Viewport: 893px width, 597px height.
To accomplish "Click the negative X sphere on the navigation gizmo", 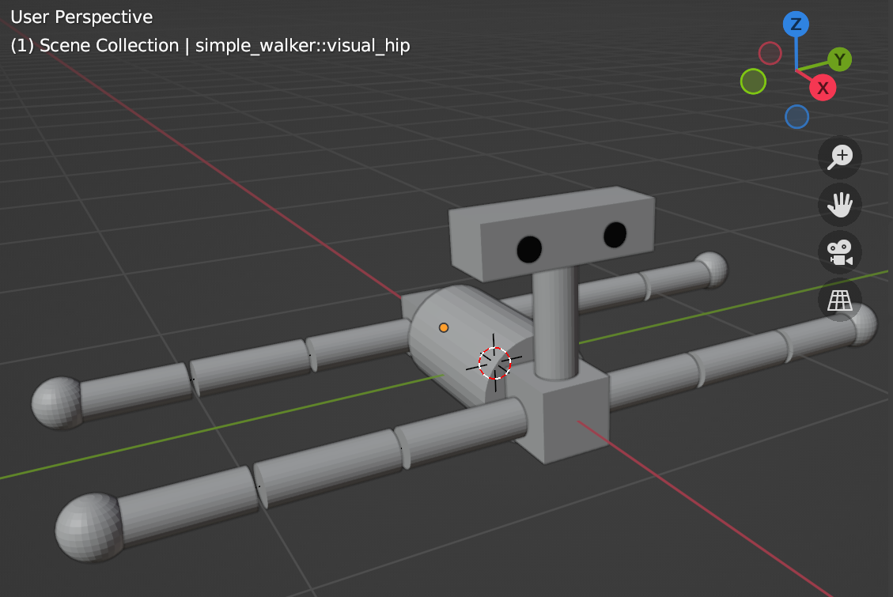I will click(770, 54).
